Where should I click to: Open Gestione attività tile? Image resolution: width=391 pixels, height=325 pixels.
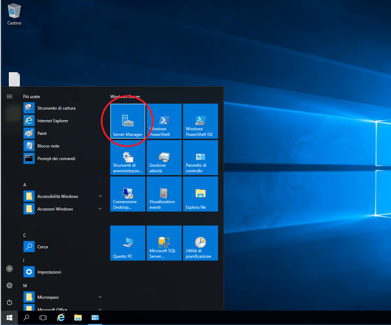click(x=164, y=157)
